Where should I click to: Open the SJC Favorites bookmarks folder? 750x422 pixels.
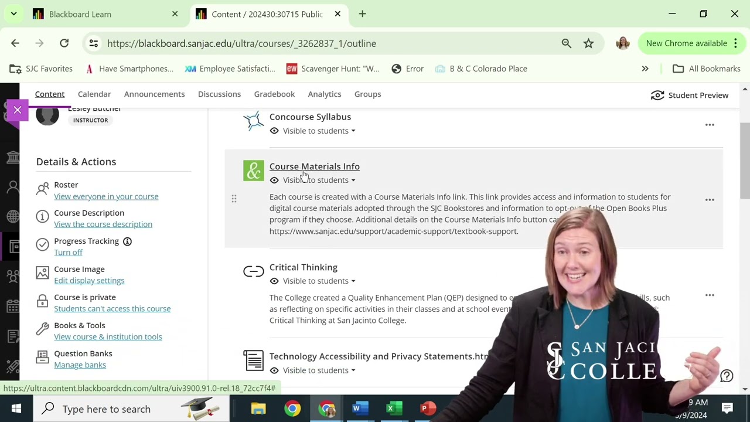42,69
